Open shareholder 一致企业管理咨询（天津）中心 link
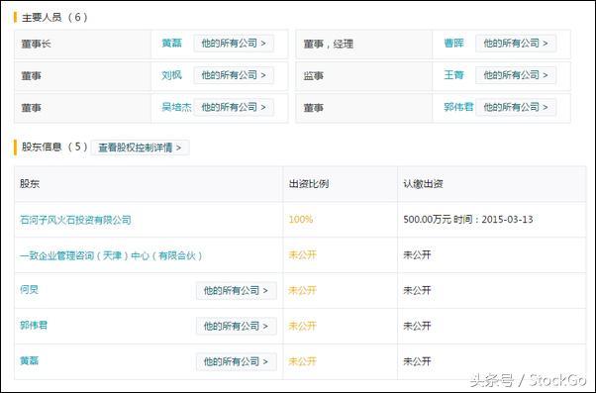 tap(111, 255)
